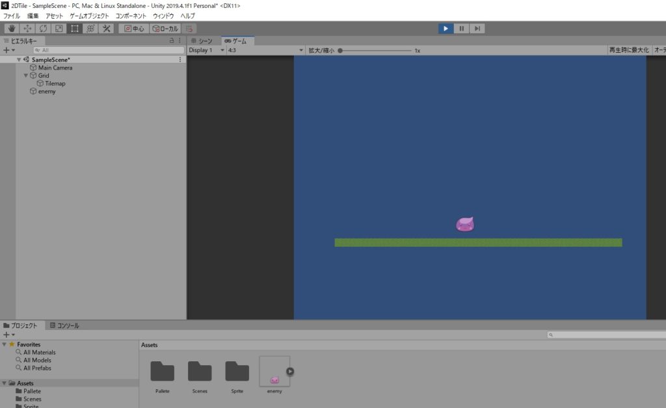Open the ヘルプ menu
Image resolution: width=666 pixels, height=408 pixels.
click(x=187, y=16)
